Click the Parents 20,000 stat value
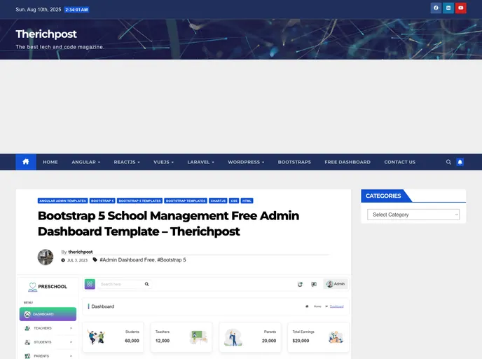Viewport: 482px width, 359px height. (269, 341)
